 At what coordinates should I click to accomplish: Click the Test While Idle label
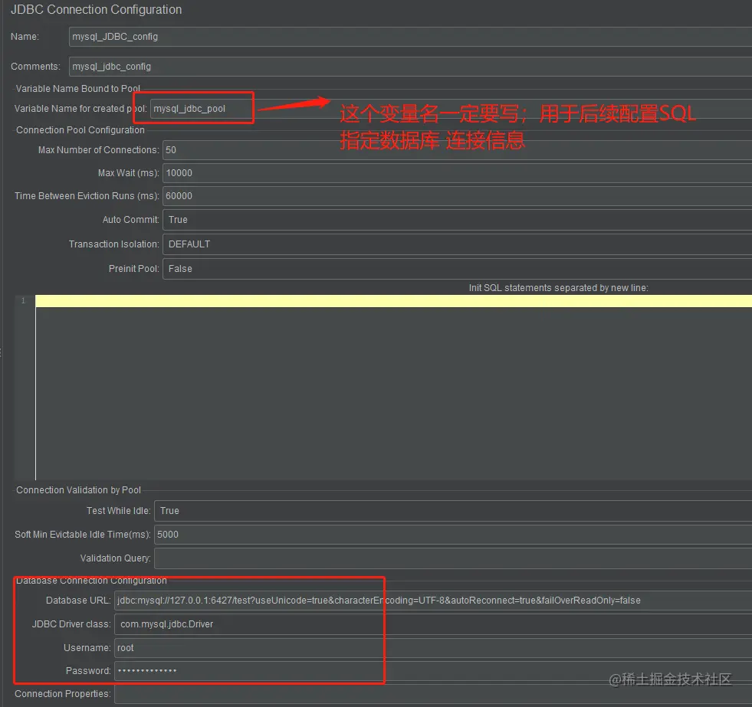coord(119,511)
